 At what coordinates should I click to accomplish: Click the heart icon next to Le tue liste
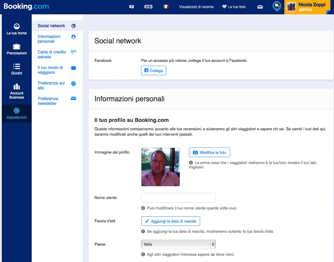click(x=224, y=7)
